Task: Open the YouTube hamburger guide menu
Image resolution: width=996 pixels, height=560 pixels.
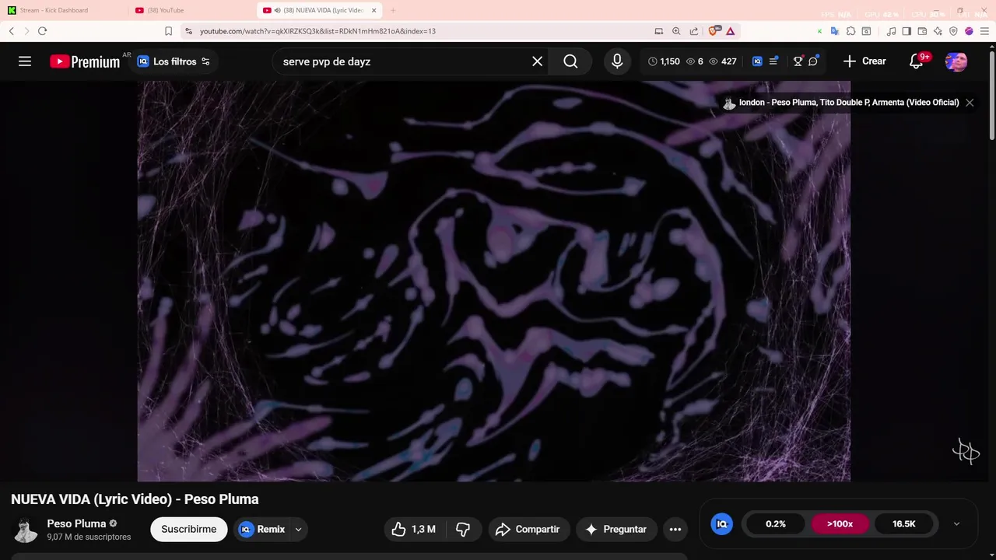Action: (25, 61)
